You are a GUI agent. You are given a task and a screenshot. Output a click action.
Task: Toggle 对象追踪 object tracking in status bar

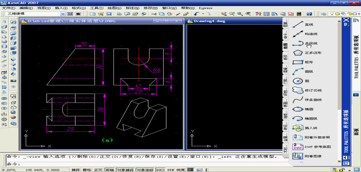pos(145,170)
